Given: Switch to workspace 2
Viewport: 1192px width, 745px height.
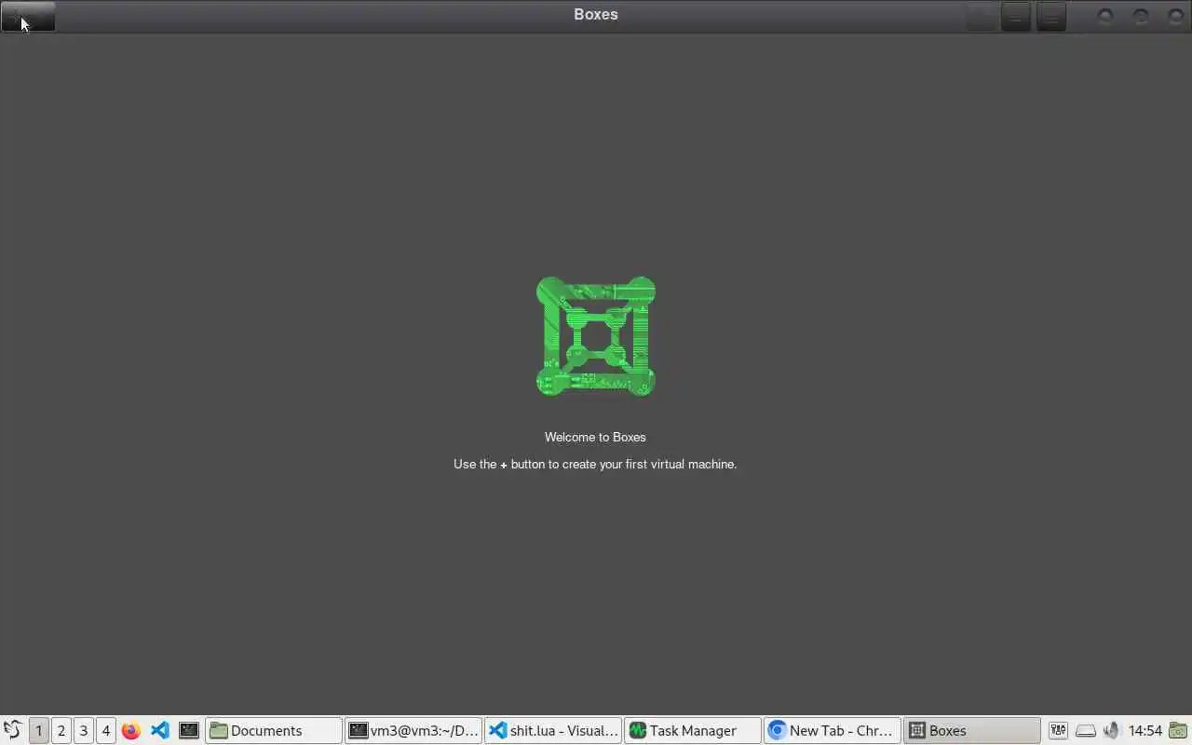Looking at the screenshot, I should coord(61,730).
